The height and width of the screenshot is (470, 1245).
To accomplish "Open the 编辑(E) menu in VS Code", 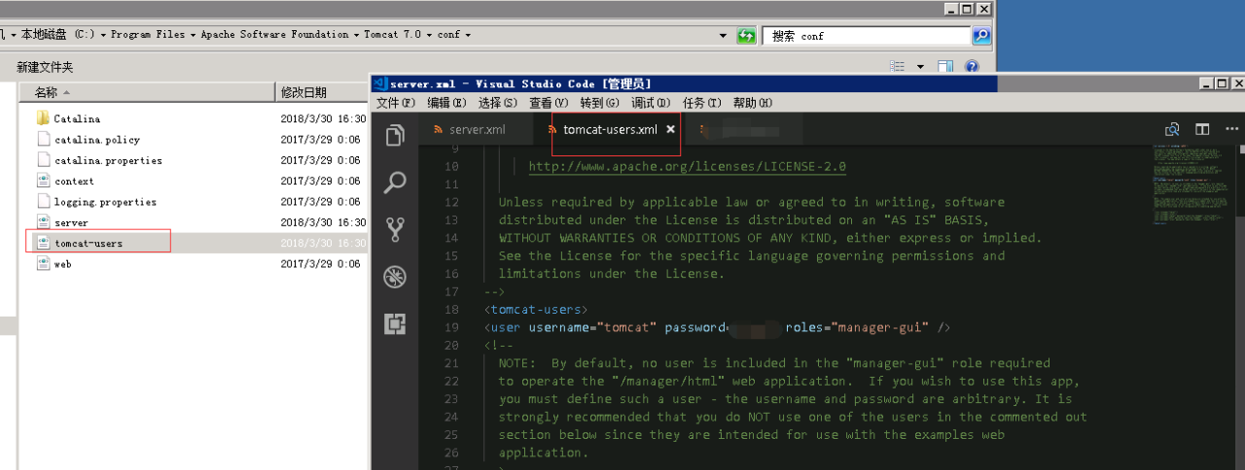I will (446, 103).
